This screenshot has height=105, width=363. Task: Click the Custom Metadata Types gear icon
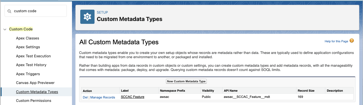(87, 17)
